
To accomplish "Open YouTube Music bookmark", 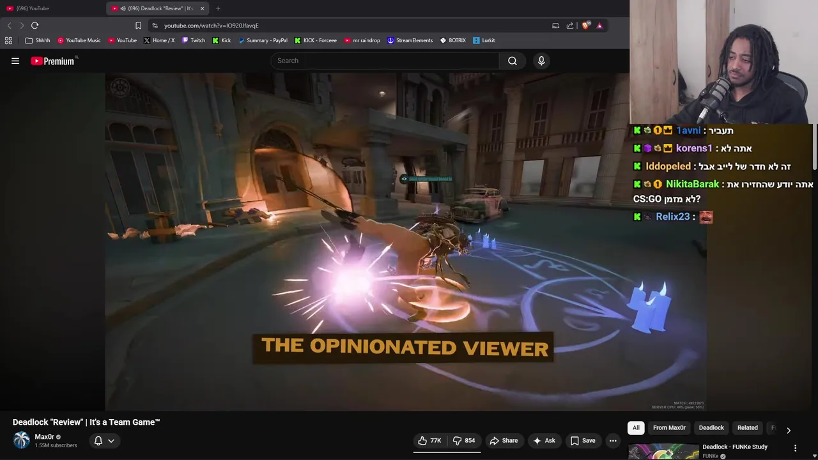I will (79, 40).
